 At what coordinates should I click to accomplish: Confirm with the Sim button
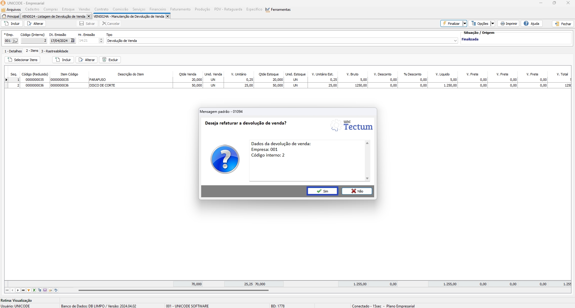pos(322,191)
